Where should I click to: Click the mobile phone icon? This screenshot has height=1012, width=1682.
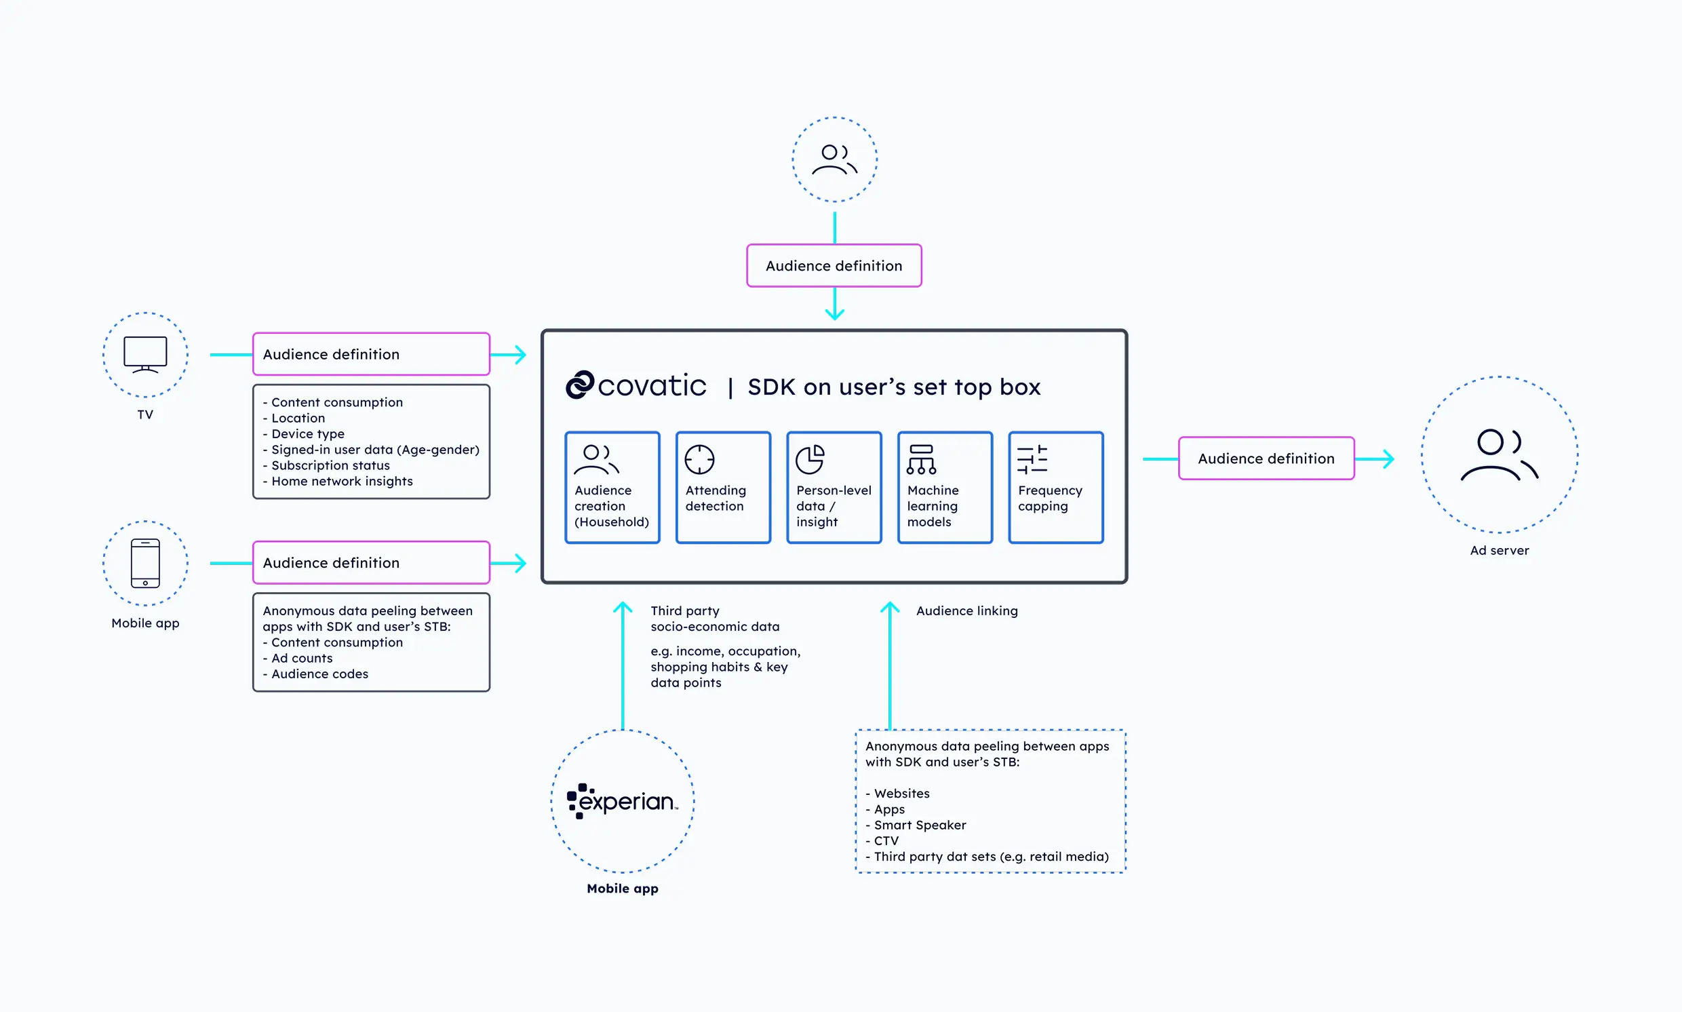coord(145,563)
